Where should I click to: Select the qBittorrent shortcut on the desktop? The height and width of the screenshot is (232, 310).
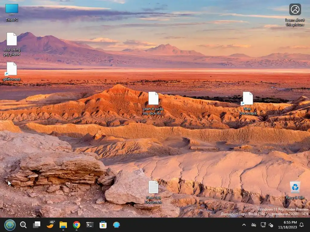pyautogui.click(x=12, y=71)
